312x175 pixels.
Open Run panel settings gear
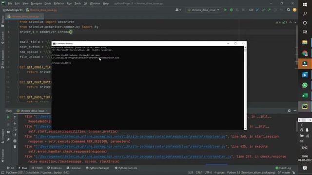pyautogui.click(x=289, y=111)
